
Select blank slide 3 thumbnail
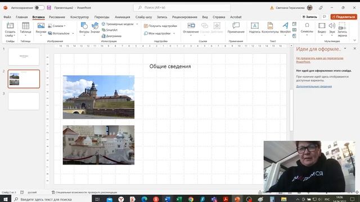pos(24,101)
